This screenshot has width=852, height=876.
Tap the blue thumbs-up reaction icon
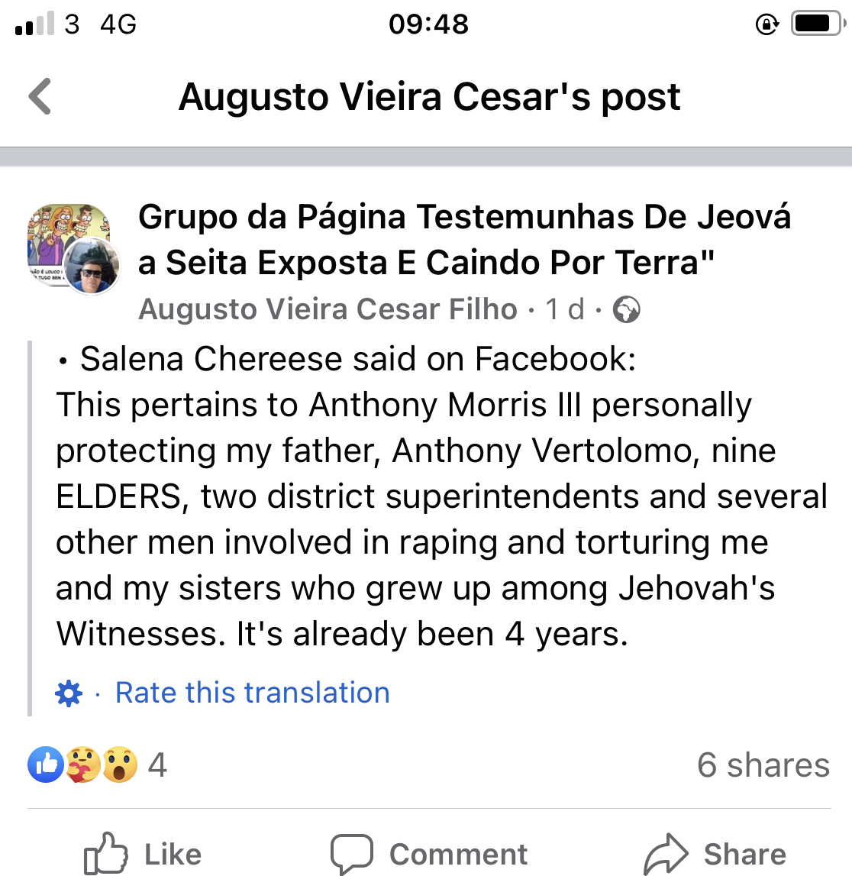(x=46, y=764)
